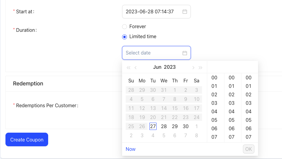Select hour 05 in first time column
Image resolution: width=282 pixels, height=159 pixels.
(214, 120)
